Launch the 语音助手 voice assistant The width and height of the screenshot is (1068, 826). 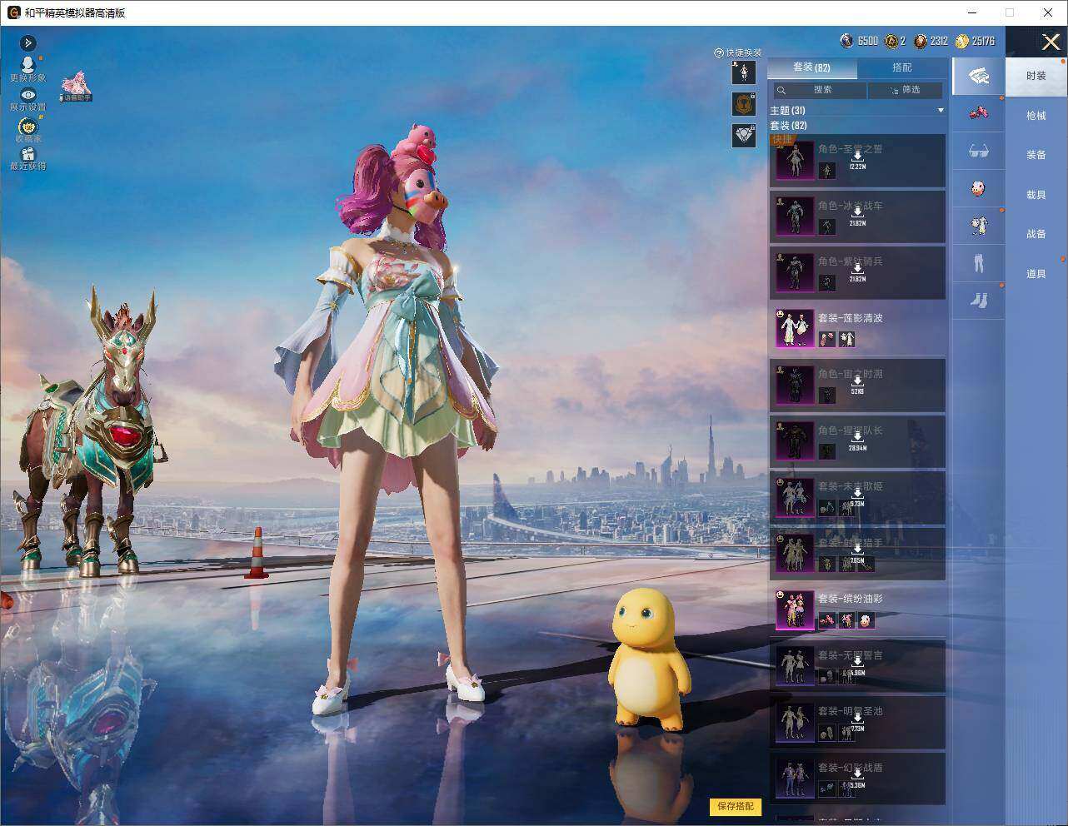pos(75,87)
